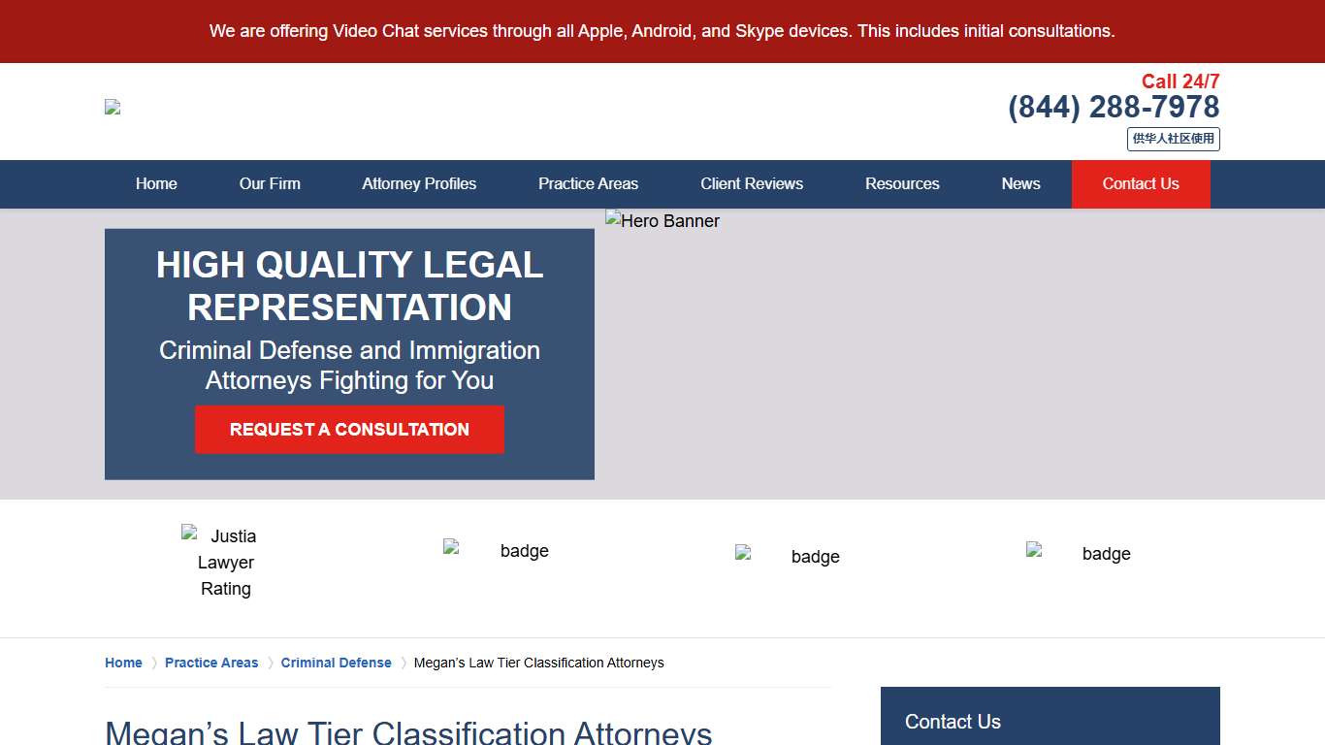This screenshot has width=1325, height=745.
Task: Click the broken image icon beside Justia rating
Action: (190, 532)
